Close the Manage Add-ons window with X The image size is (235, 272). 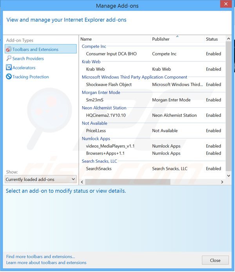point(226,6)
